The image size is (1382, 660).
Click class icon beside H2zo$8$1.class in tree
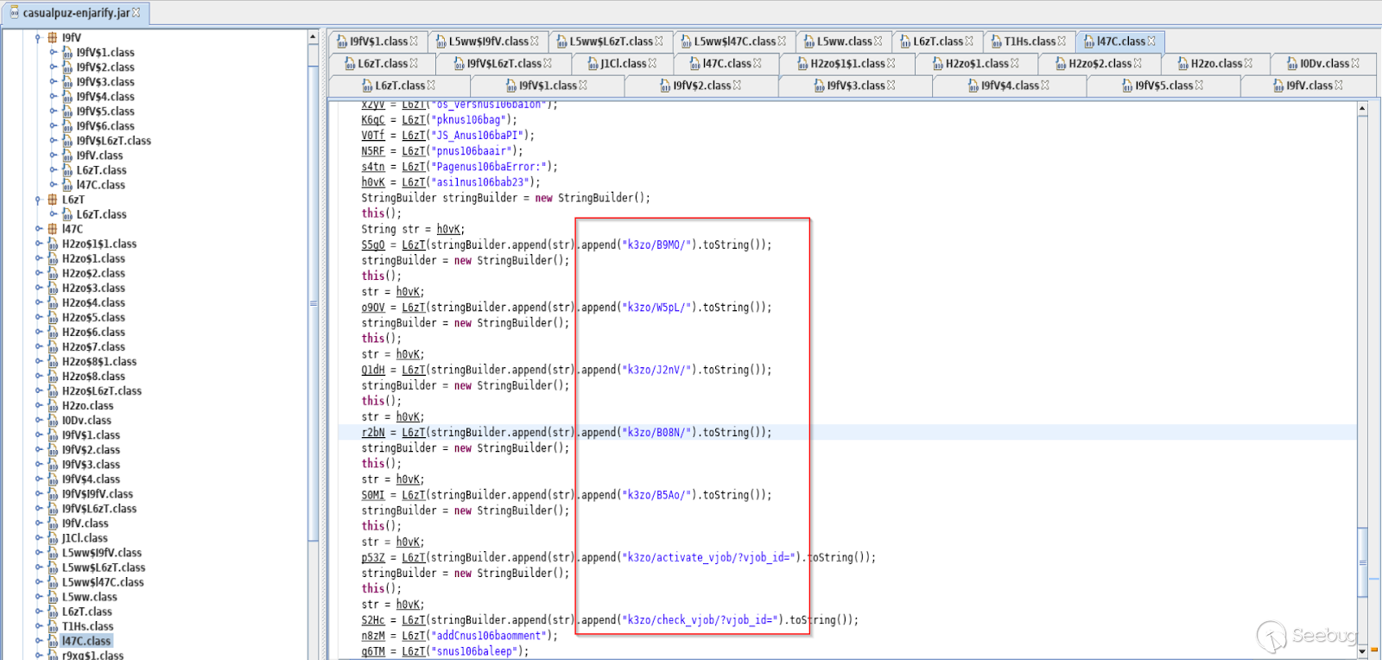click(53, 362)
